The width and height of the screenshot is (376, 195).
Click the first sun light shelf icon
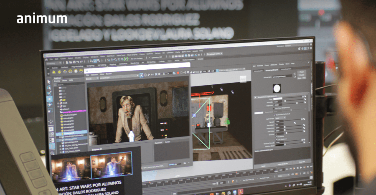(x=54, y=72)
